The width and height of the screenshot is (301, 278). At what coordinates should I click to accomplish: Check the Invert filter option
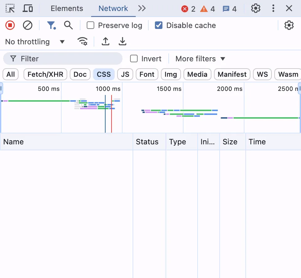[x=134, y=58]
